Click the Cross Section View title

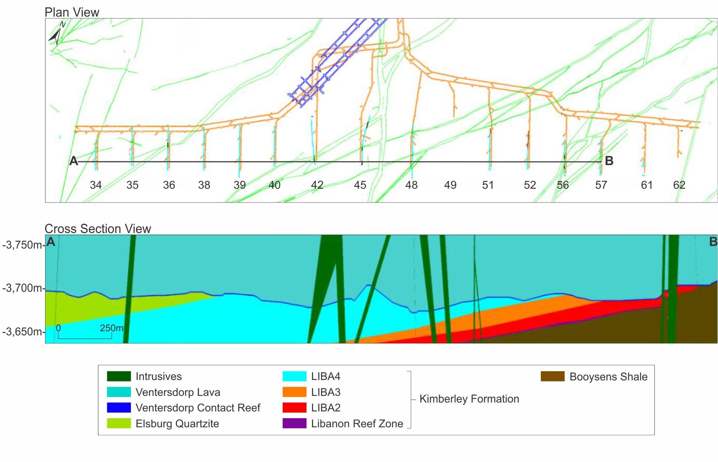pos(98,228)
